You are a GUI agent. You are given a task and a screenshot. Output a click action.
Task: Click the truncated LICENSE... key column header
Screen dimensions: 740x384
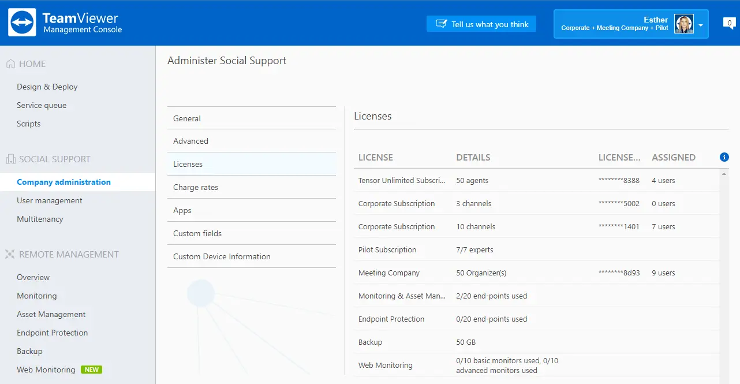tap(619, 157)
